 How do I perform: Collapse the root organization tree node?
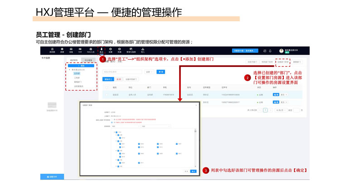70,70
